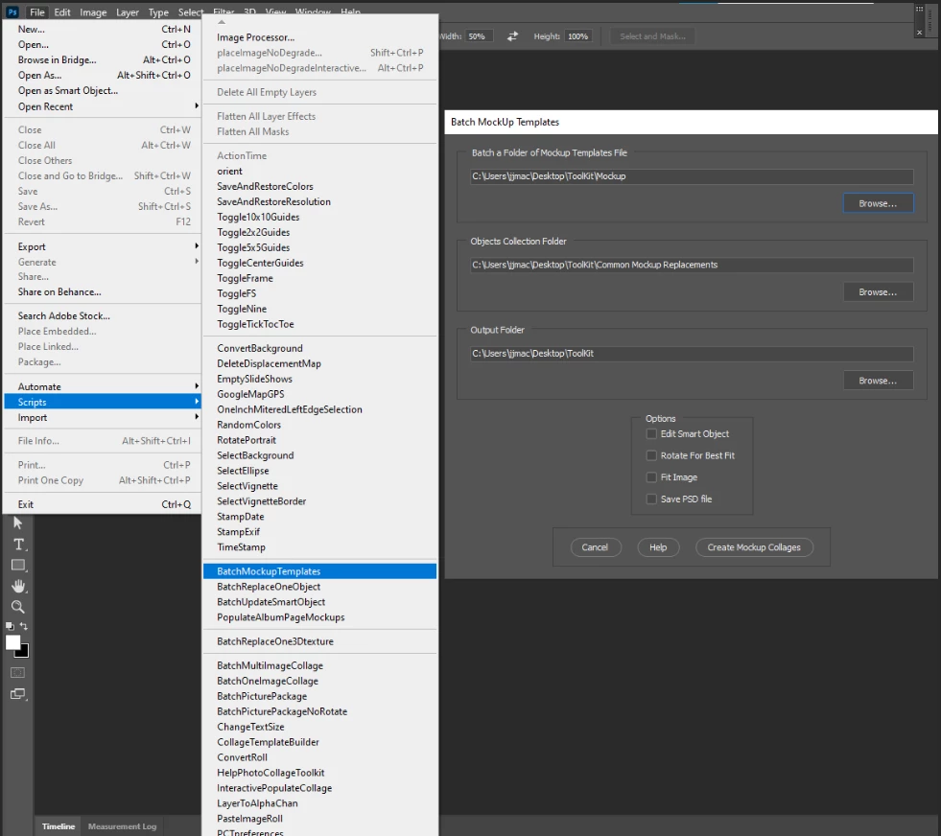Open the File menu
Image resolution: width=941 pixels, height=836 pixels.
[37, 12]
